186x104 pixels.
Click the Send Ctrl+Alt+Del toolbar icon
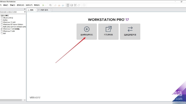(x=50, y=5)
